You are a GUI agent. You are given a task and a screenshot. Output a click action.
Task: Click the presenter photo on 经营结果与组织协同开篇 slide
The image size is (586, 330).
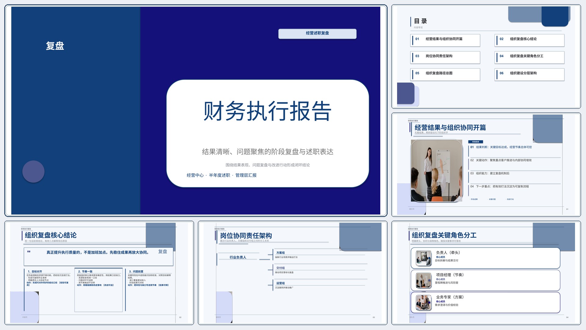pos(437,170)
